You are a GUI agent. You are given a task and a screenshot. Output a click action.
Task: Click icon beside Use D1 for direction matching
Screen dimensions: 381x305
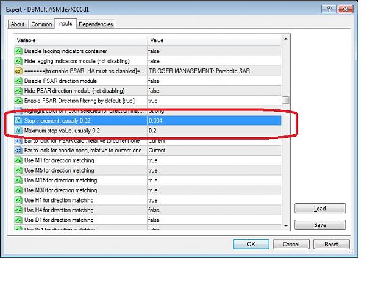point(18,220)
